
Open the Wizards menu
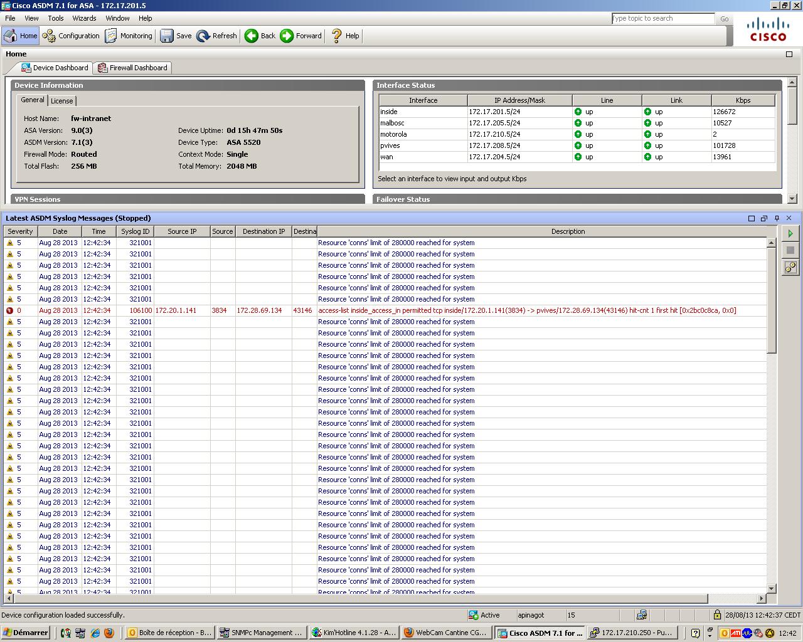coord(84,18)
